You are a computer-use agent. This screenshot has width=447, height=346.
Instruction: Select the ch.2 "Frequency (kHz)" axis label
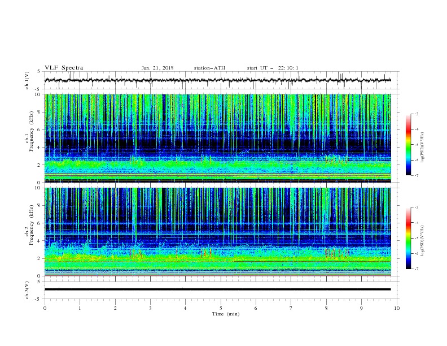click(32, 225)
